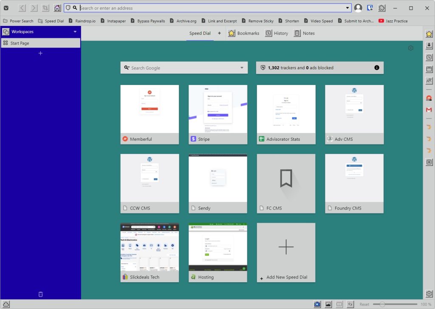The image size is (435, 309).
Task: Open the address bar history dropdown arrow
Action: [348, 8]
